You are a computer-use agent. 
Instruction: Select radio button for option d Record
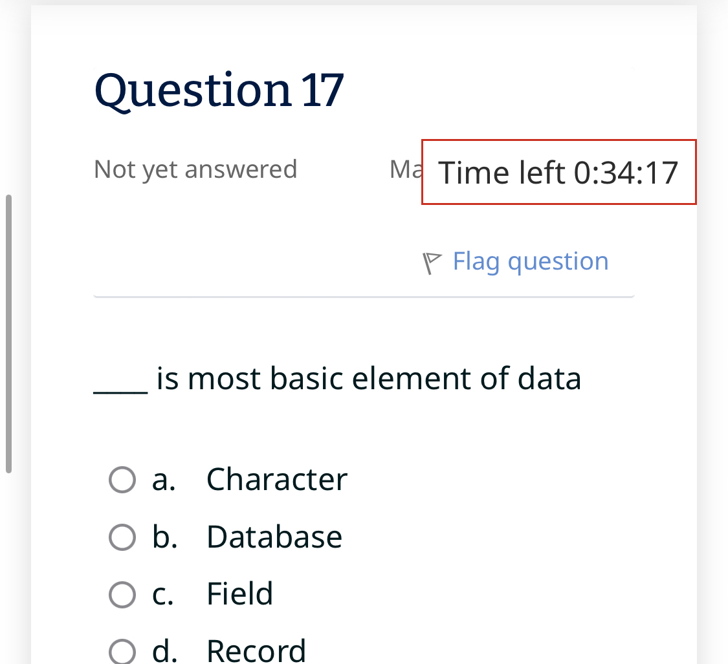click(122, 650)
